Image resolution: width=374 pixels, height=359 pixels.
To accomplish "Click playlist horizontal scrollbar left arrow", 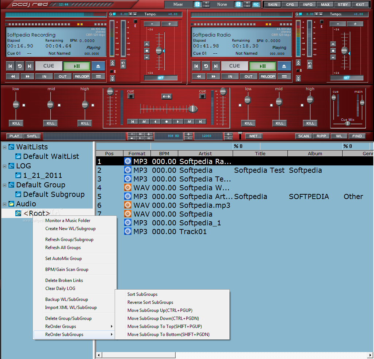I will tap(99, 355).
